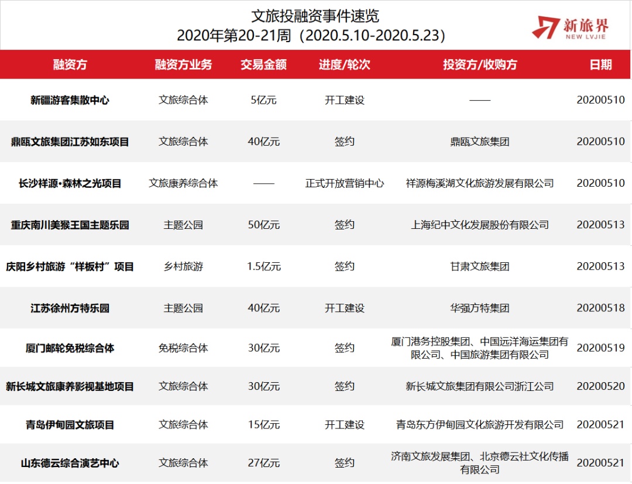Click 主题公园 in the 江苏徐州方特 row
Image resolution: width=632 pixels, height=484 pixels.
point(183,308)
